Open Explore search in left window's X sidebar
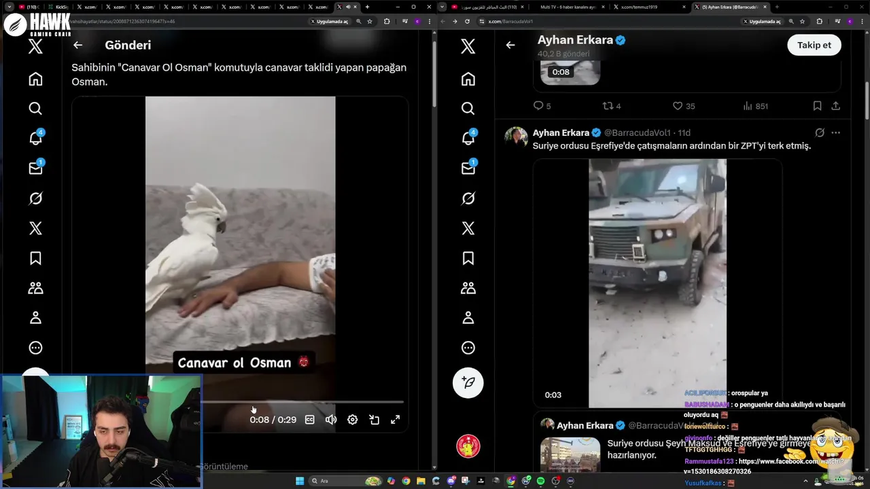The width and height of the screenshot is (870, 489). click(x=35, y=109)
